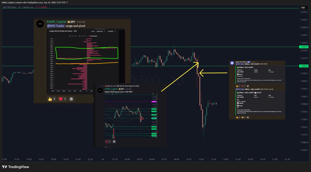
Task: Open the Expiry date dropdown in GEX chart
Action: [100, 31]
